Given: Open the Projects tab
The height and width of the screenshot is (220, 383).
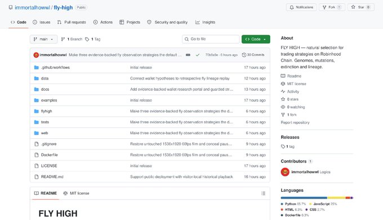Looking at the screenshot, I should 130,22.
